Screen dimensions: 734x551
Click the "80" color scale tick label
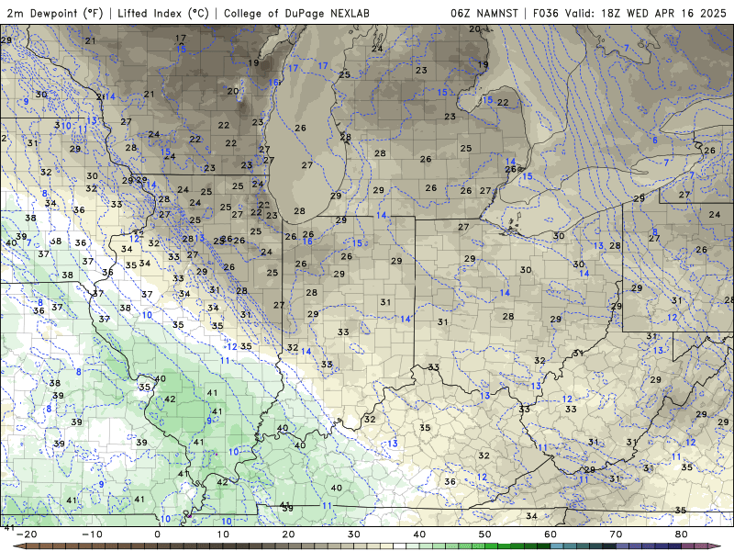[682, 534]
